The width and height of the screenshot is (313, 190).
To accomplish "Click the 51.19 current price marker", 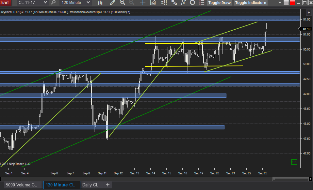I will click(305, 29).
